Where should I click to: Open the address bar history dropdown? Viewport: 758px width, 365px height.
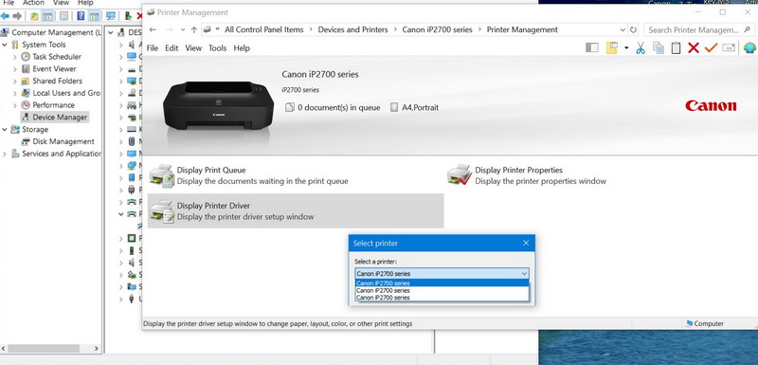(623, 29)
